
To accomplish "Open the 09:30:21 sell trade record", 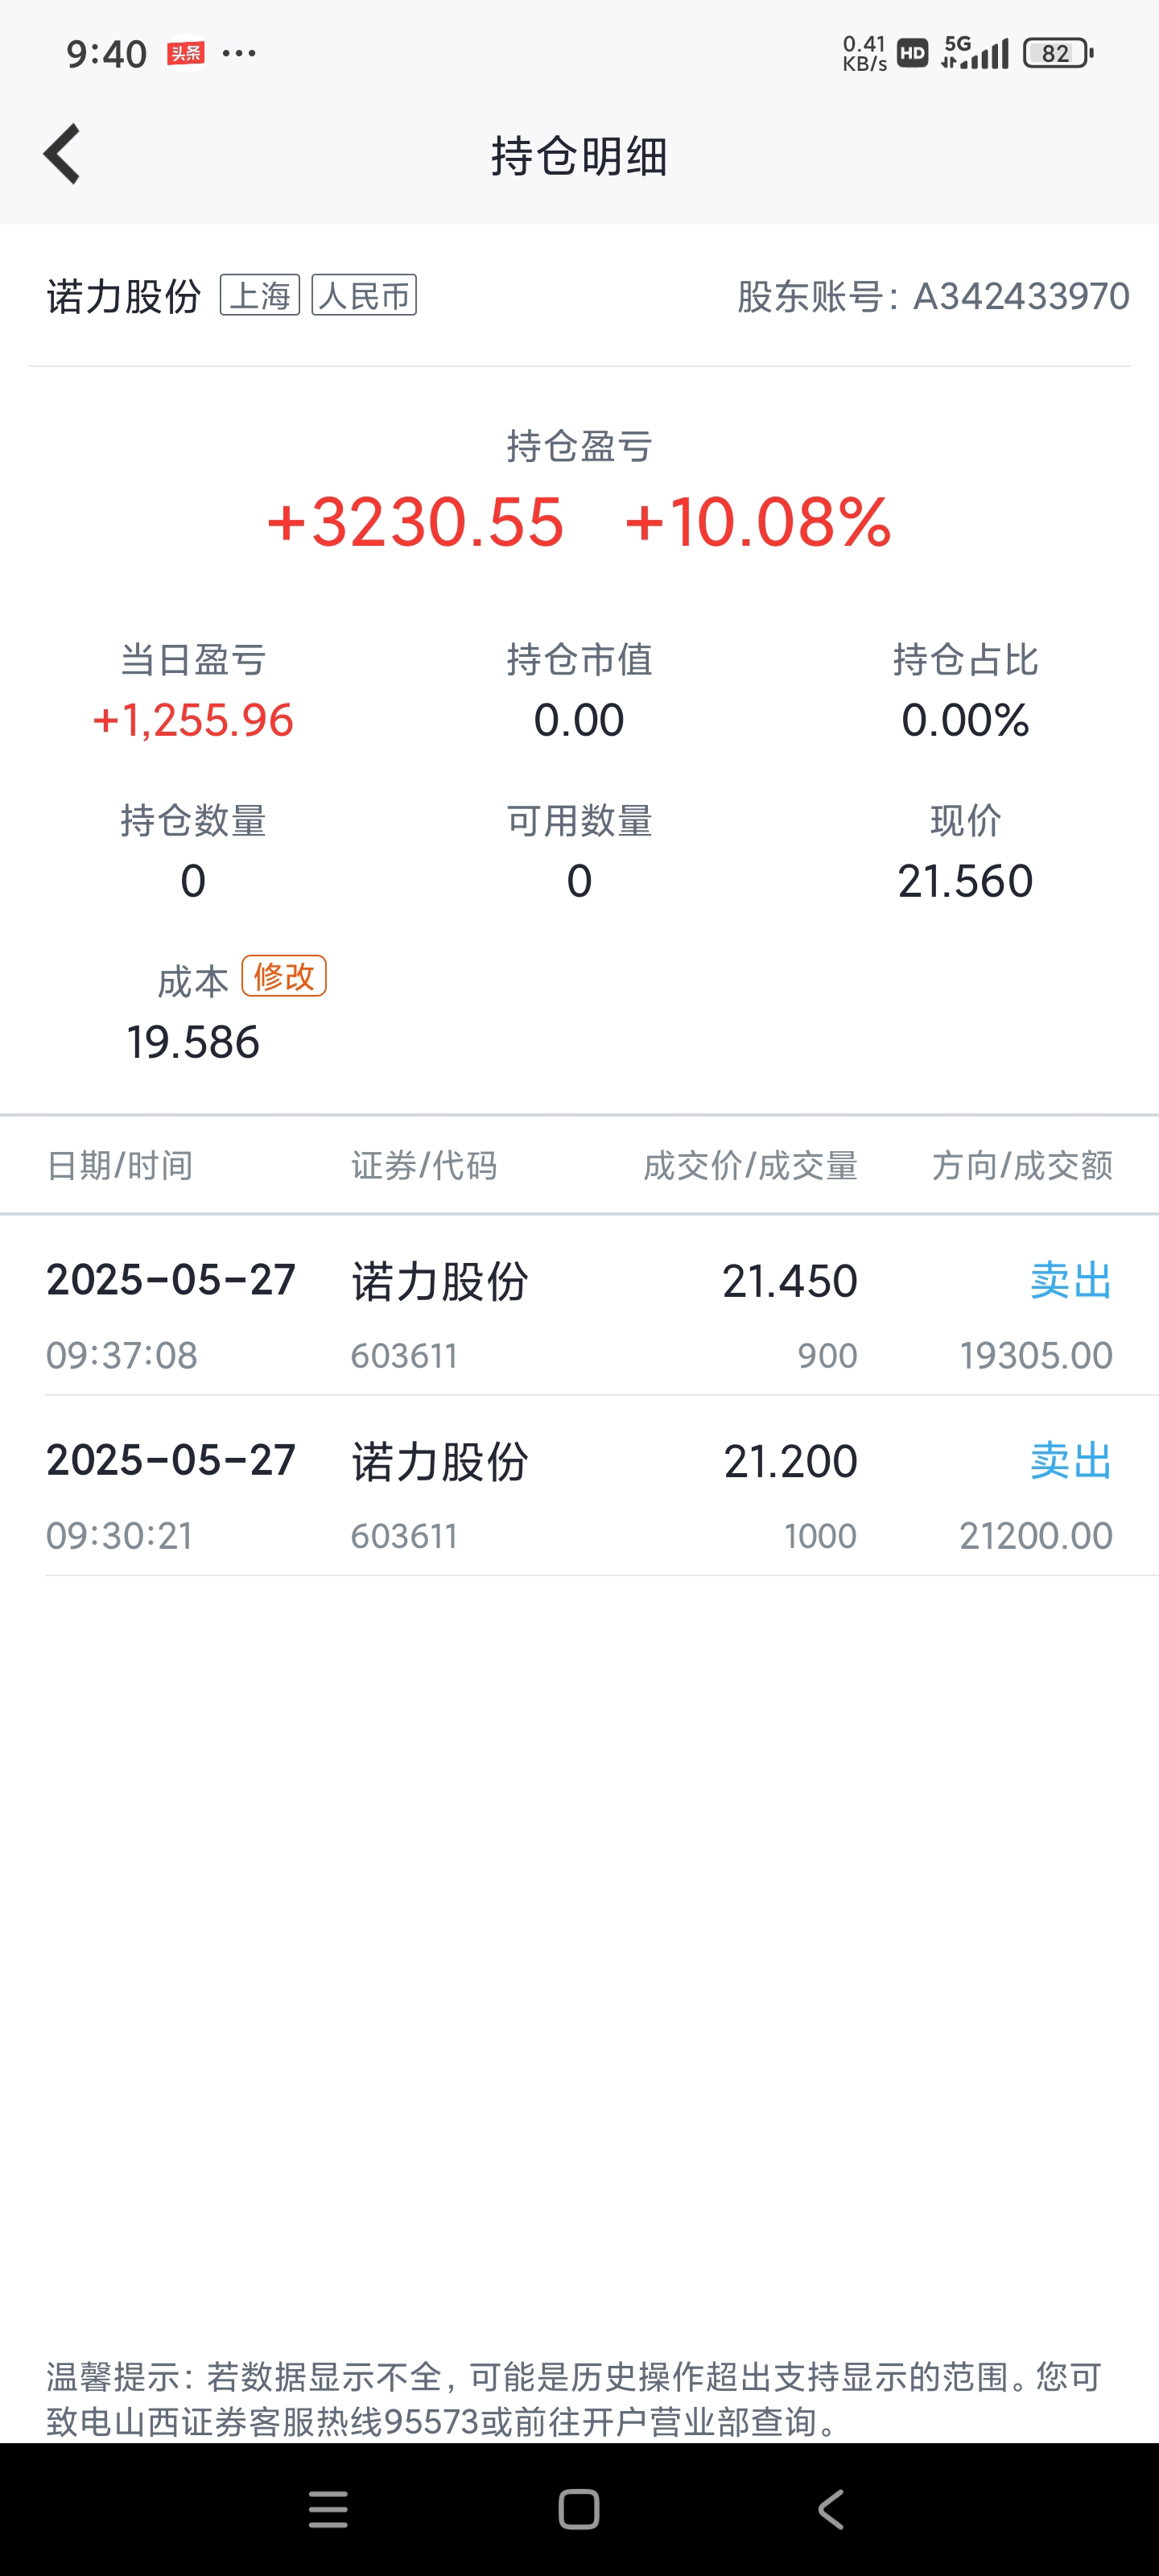I will coord(579,1495).
